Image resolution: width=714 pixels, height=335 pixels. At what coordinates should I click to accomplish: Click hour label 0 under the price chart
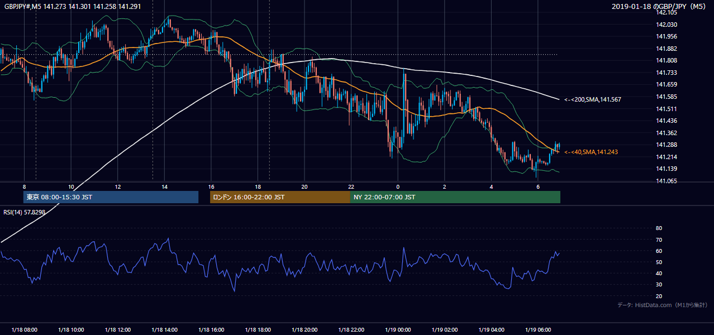pyautogui.click(x=398, y=186)
